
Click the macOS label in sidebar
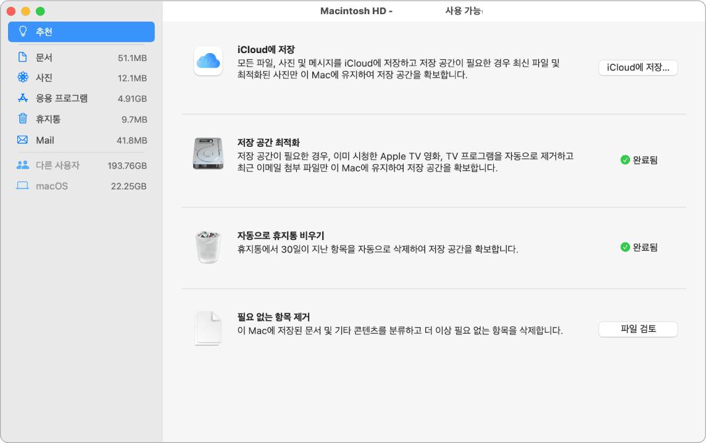[52, 186]
